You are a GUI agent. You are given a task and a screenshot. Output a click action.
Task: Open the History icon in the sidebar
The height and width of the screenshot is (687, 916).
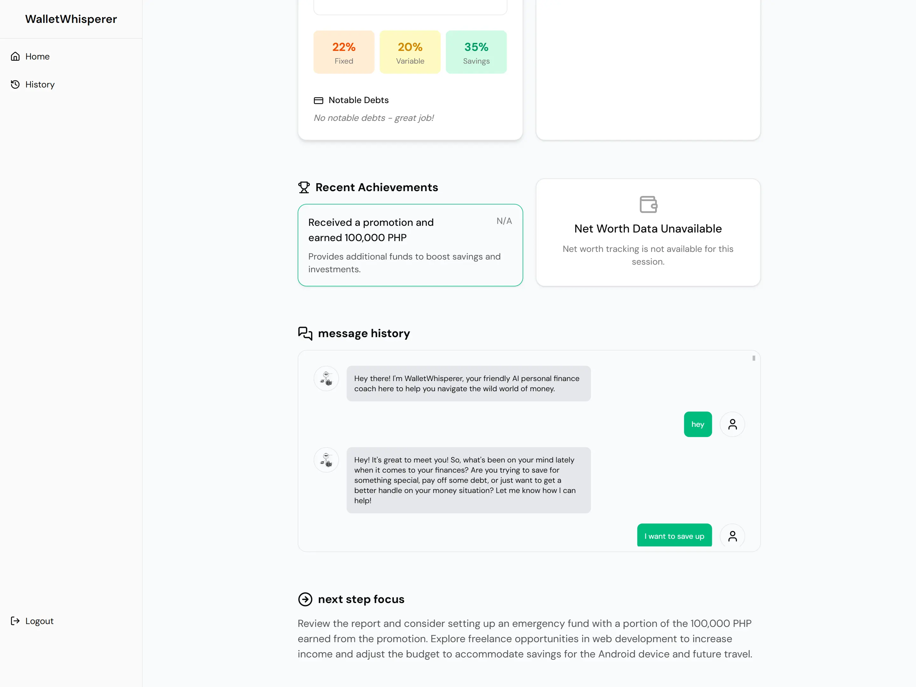click(15, 84)
